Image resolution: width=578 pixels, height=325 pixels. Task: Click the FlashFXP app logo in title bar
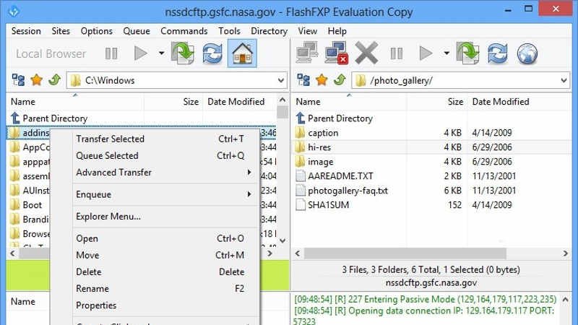click(14, 12)
